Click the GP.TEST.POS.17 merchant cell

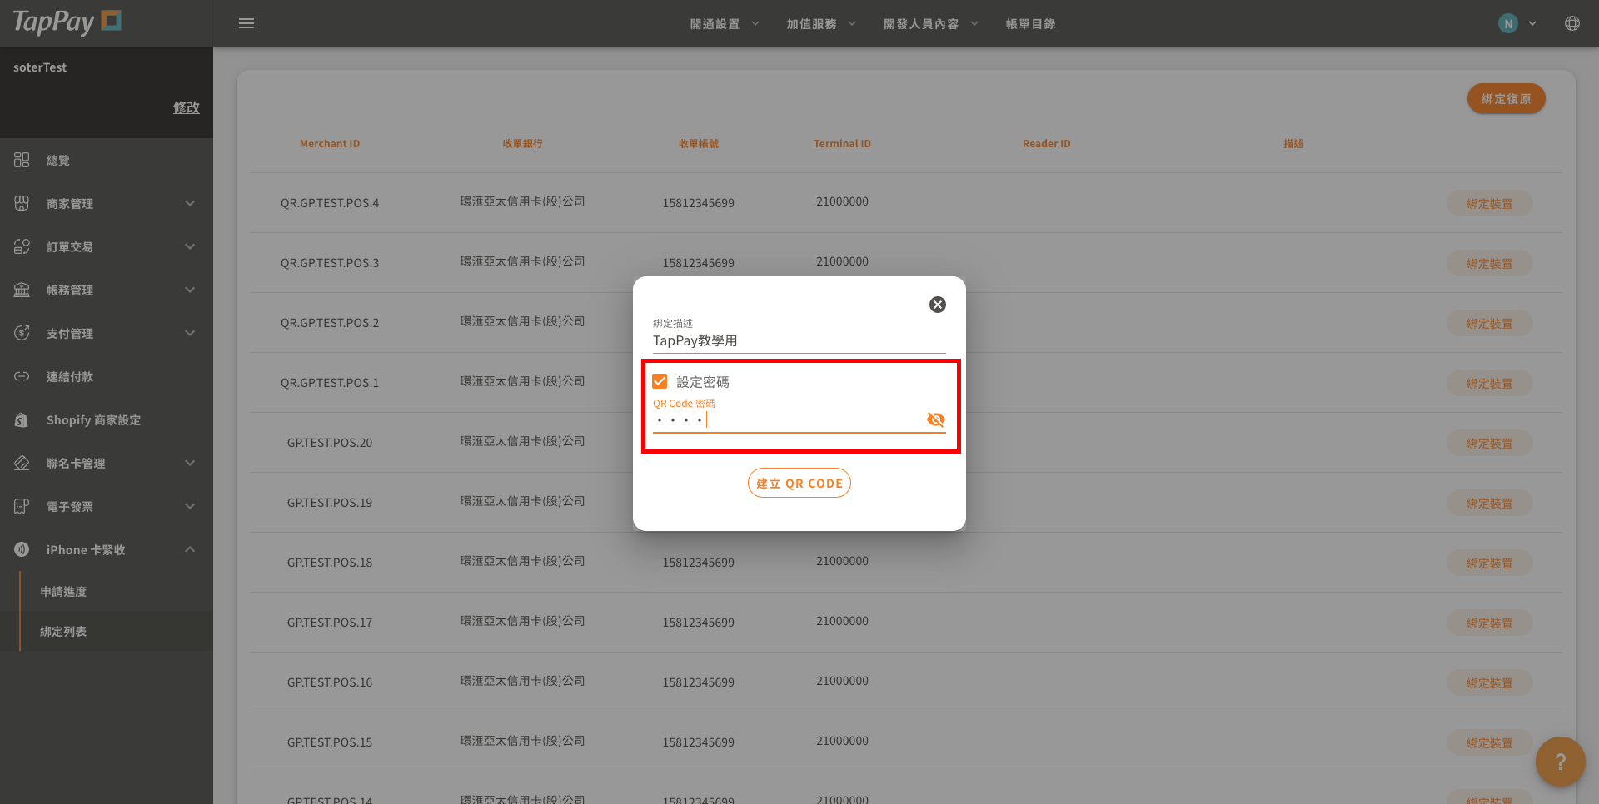(x=330, y=623)
